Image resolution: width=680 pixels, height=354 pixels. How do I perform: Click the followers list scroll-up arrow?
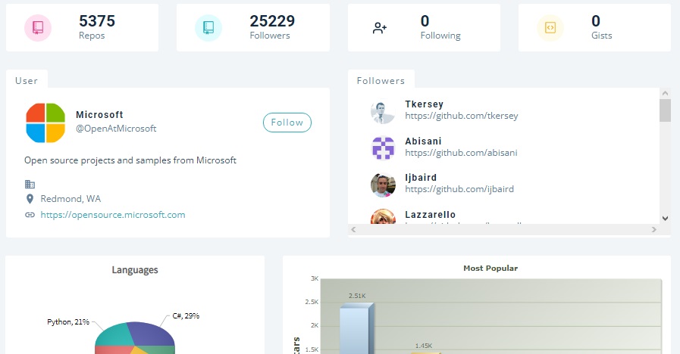pos(665,93)
